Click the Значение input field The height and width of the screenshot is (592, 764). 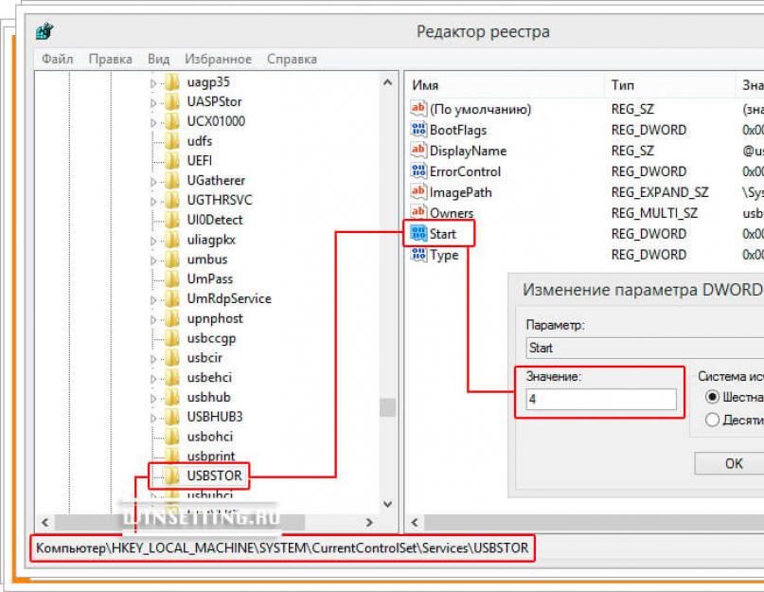(601, 399)
